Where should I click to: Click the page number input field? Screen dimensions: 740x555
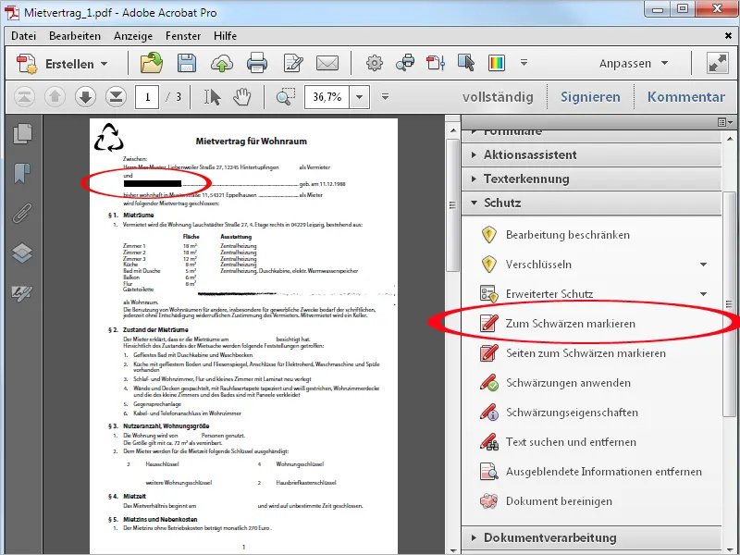147,97
